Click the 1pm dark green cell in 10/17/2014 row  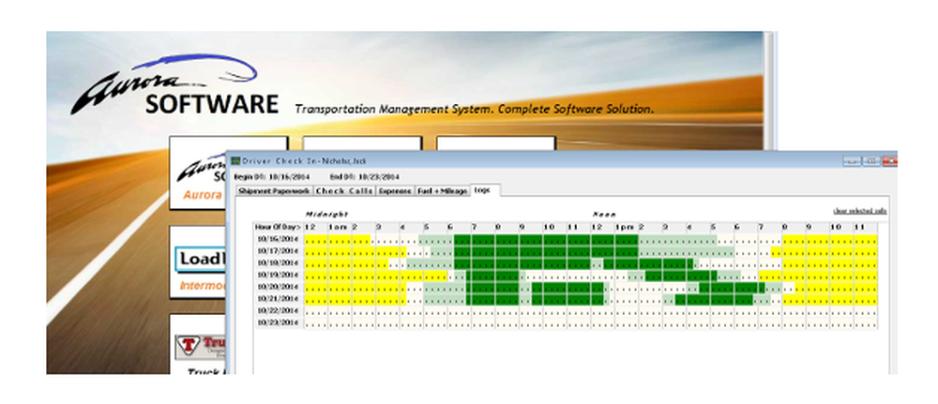pos(627,251)
